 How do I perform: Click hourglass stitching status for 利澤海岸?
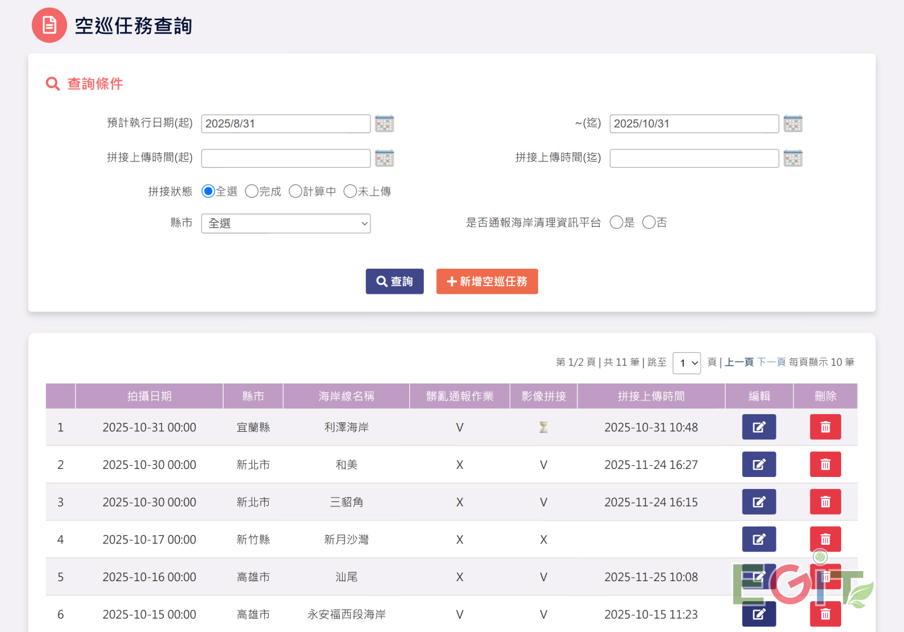(544, 427)
